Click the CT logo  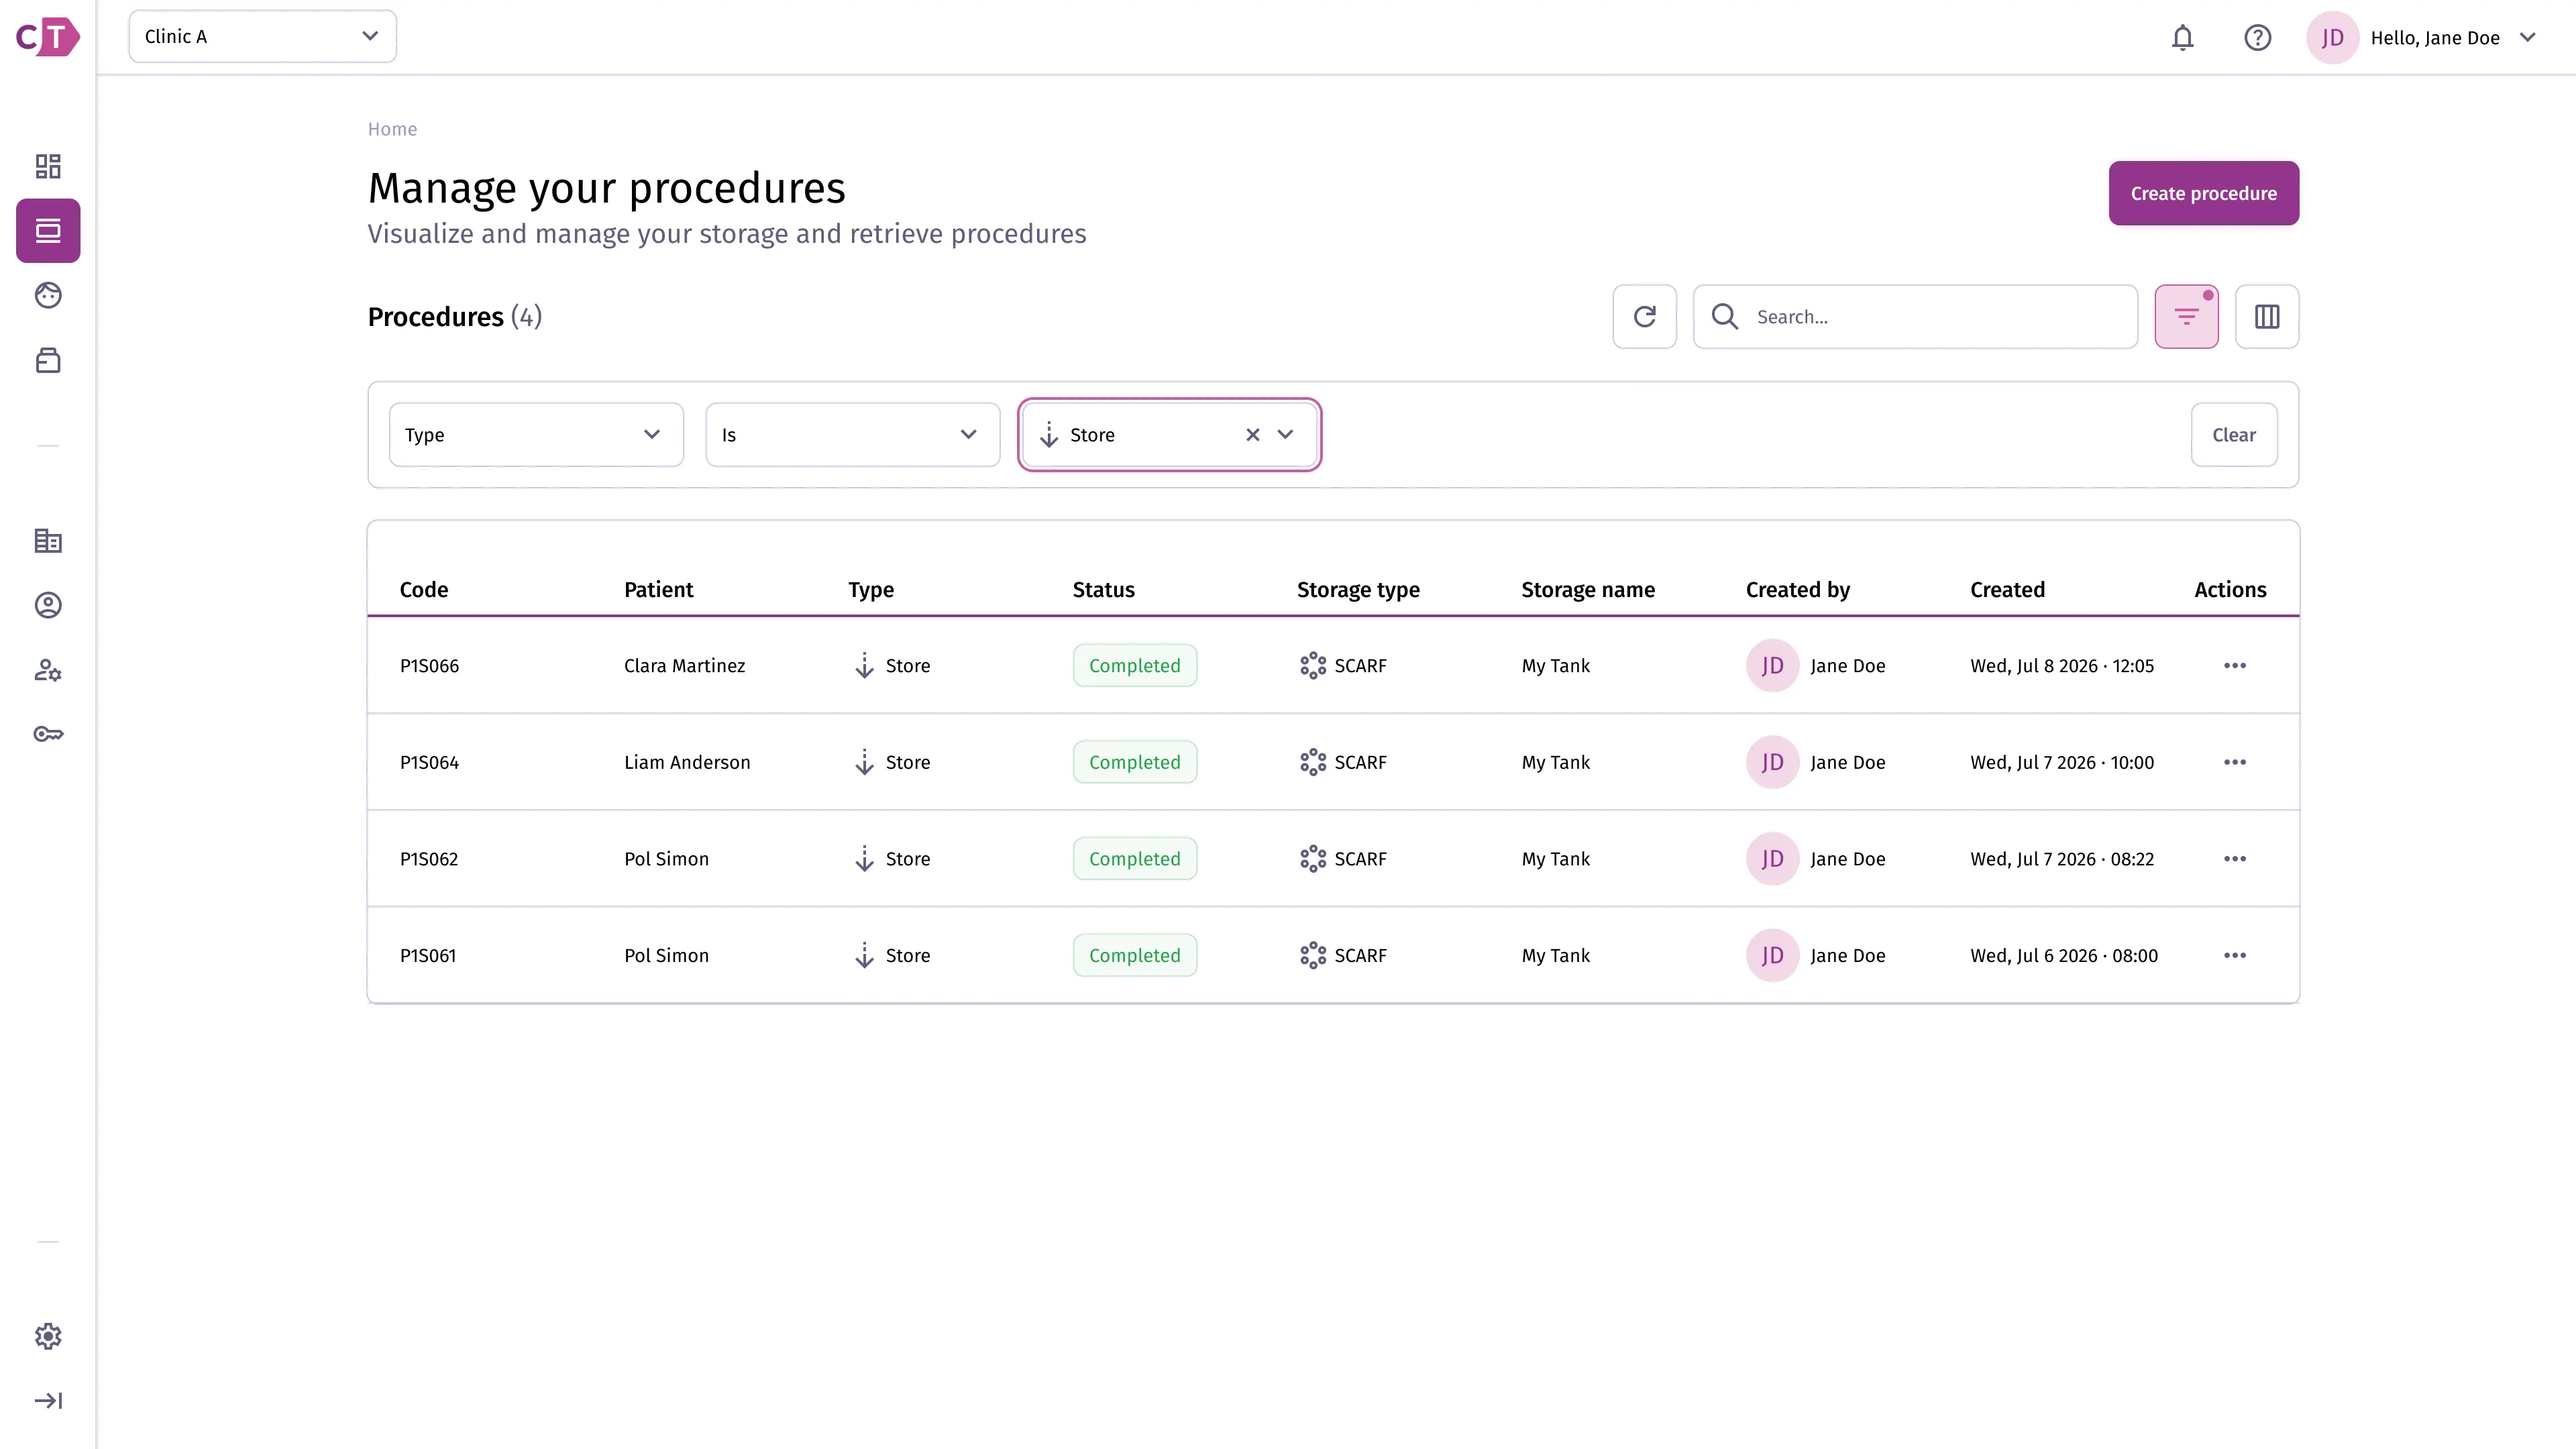click(x=48, y=37)
